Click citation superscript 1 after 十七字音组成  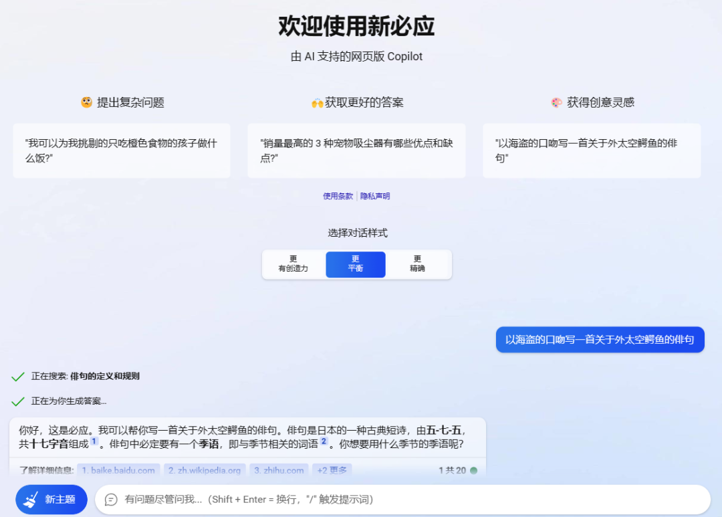tap(94, 441)
